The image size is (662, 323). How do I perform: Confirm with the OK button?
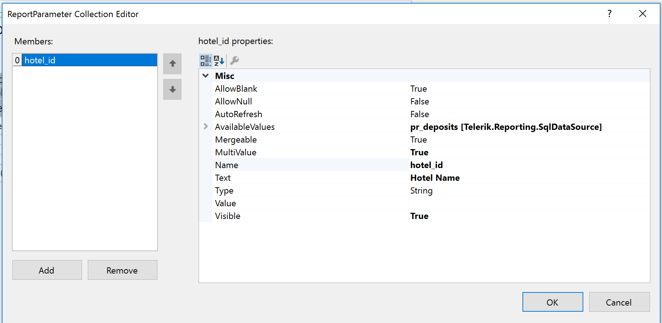coord(552,302)
